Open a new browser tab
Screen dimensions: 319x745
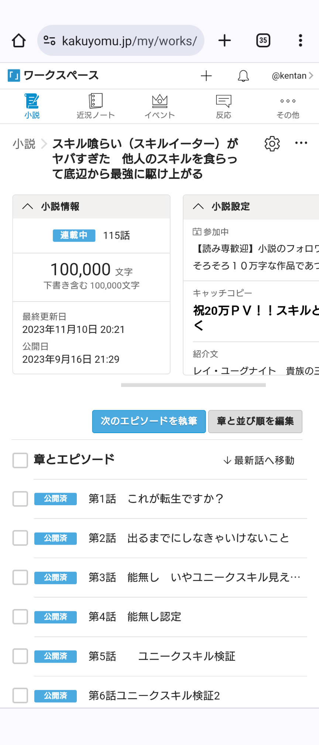coord(224,41)
